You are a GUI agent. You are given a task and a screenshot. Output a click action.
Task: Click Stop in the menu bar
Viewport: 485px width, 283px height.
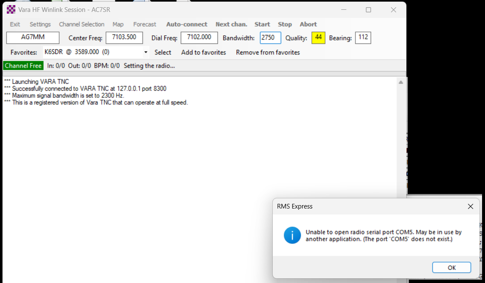coord(285,24)
